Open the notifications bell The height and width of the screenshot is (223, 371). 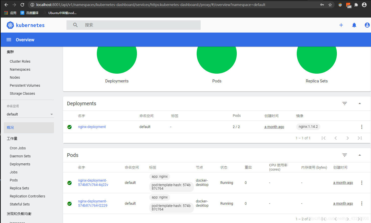(354, 25)
